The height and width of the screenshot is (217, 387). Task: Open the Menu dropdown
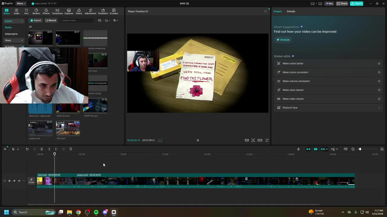21,3
